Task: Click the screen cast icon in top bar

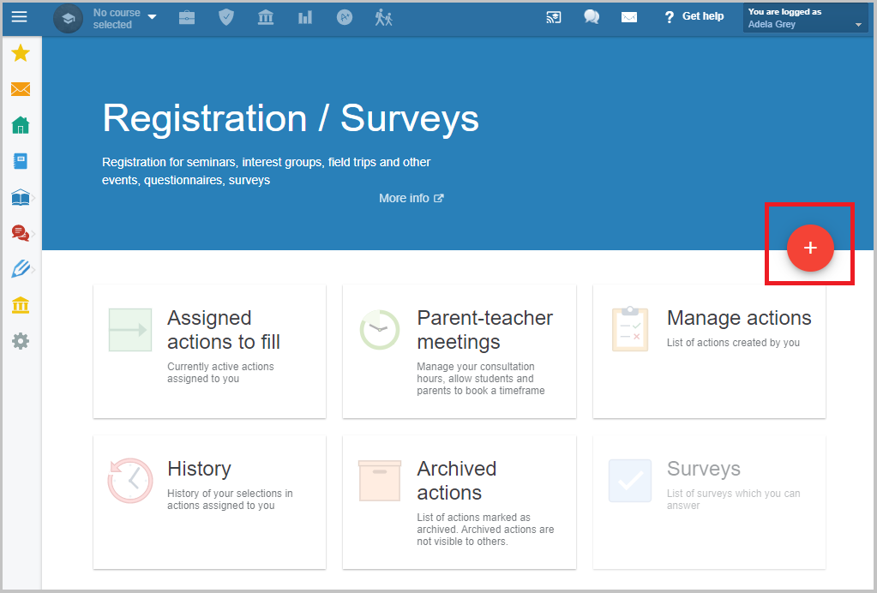Action: [554, 17]
